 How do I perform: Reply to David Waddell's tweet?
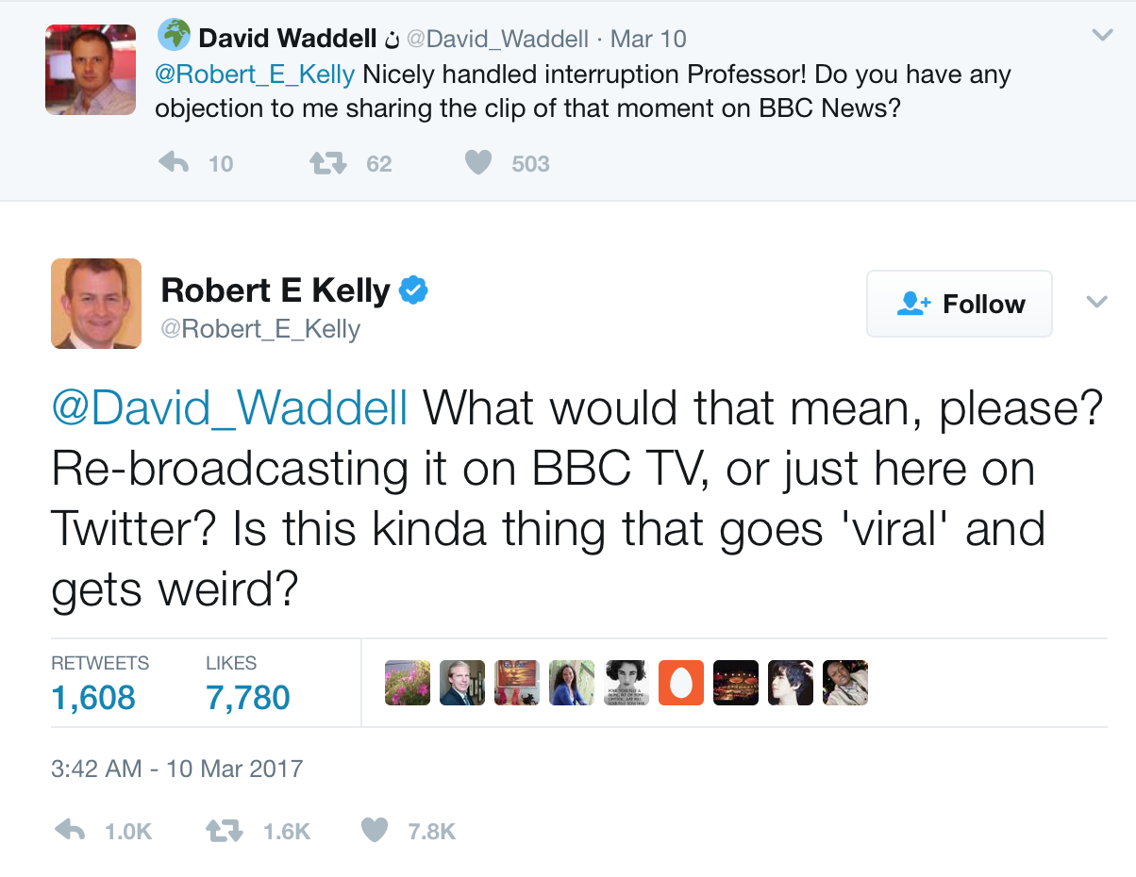(x=175, y=163)
